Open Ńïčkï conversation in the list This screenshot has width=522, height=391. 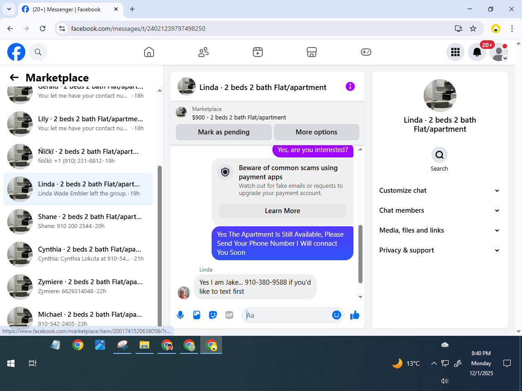tap(78, 156)
